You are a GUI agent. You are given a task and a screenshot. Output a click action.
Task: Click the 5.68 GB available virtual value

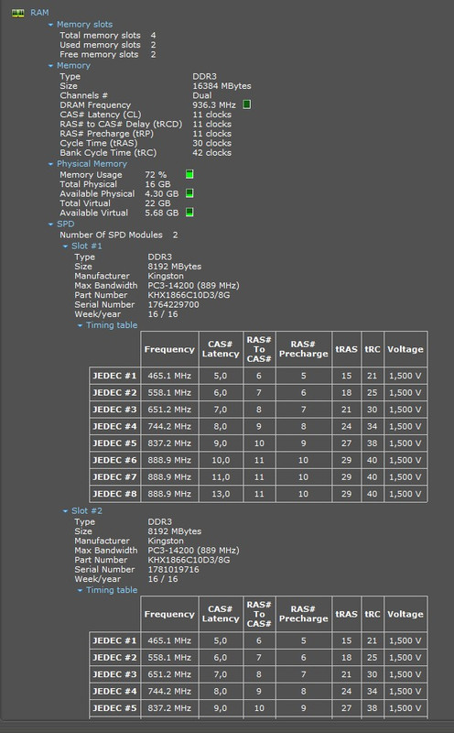click(x=162, y=213)
